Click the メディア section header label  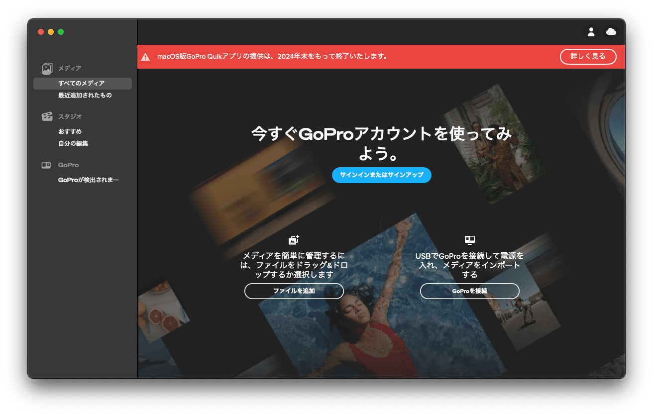(70, 69)
